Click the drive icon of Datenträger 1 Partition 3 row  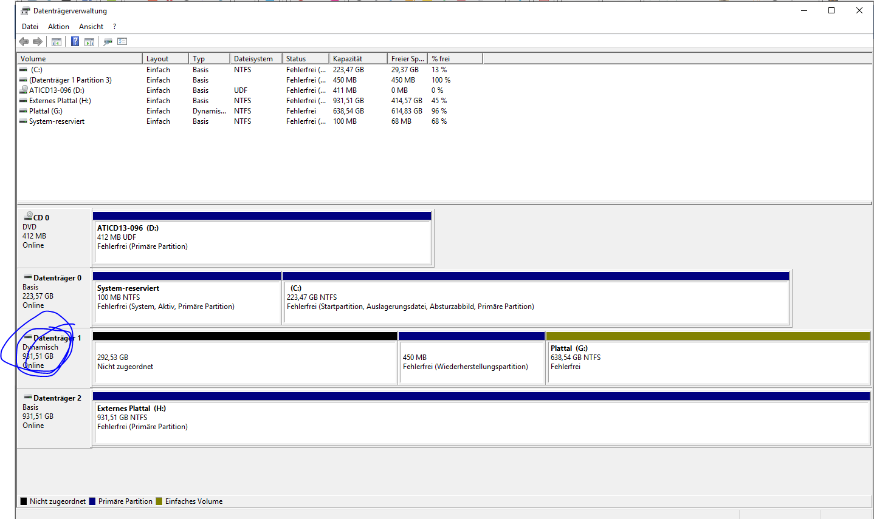pyautogui.click(x=23, y=80)
